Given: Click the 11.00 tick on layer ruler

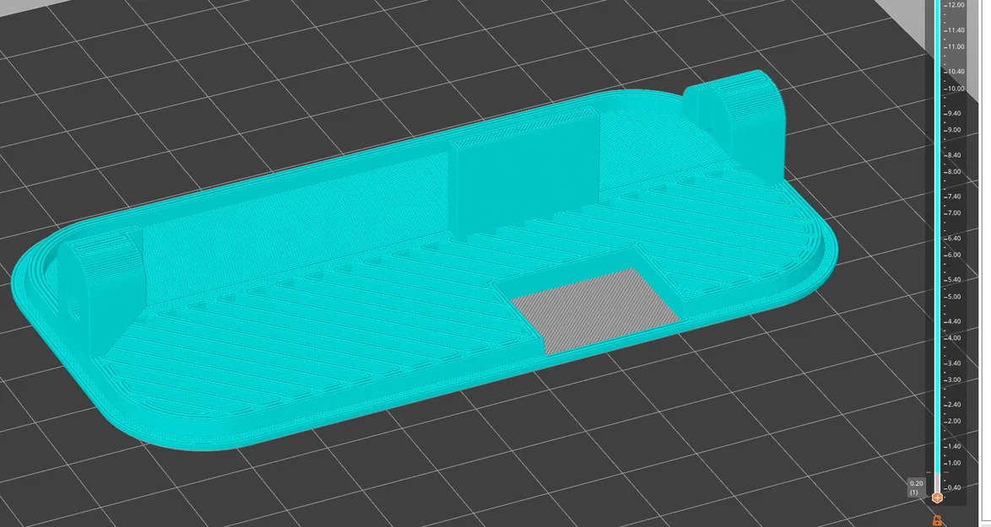Looking at the screenshot, I should [x=956, y=46].
